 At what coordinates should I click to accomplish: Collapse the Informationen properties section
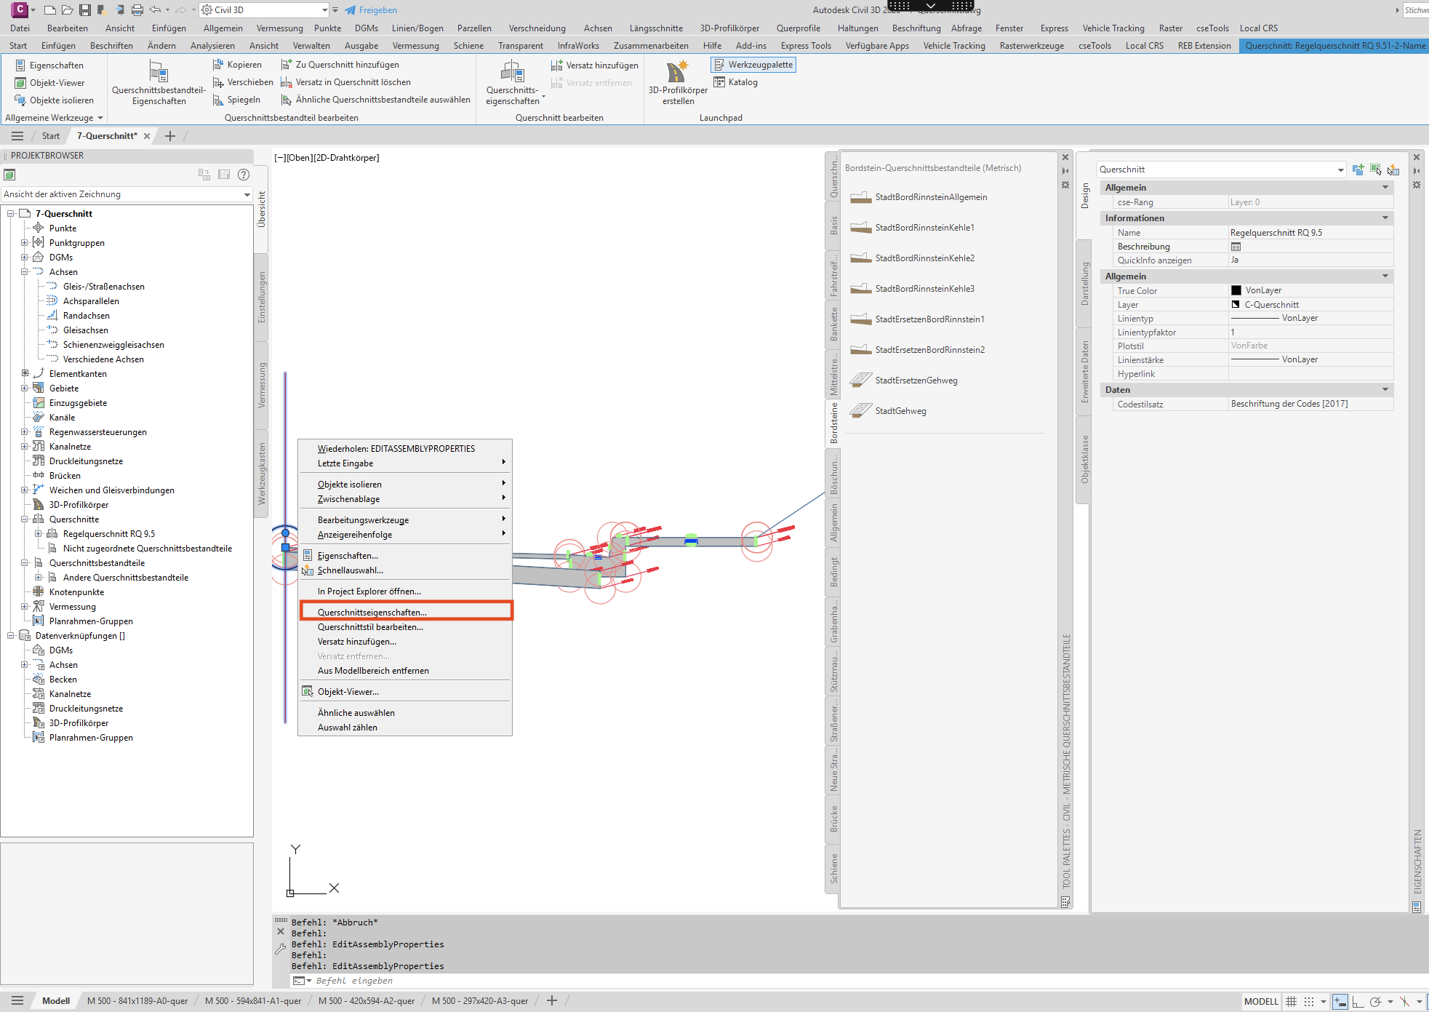click(x=1385, y=218)
